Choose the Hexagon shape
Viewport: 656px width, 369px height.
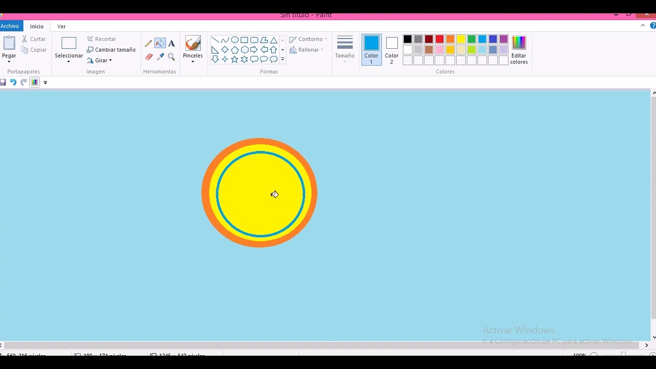(x=244, y=50)
